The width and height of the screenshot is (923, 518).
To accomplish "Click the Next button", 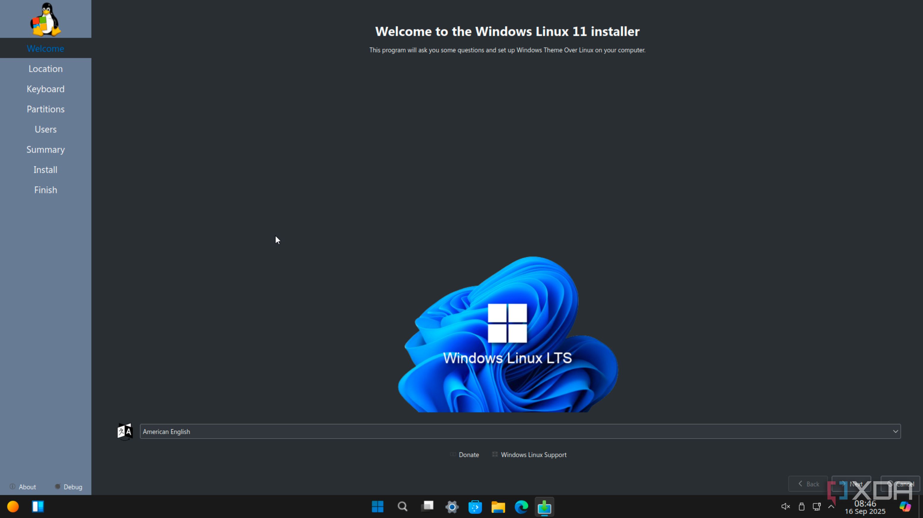I will pos(851,484).
